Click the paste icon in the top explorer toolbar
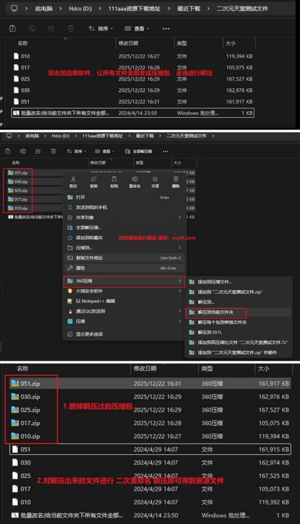The width and height of the screenshot is (300, 524). click(x=13, y=29)
